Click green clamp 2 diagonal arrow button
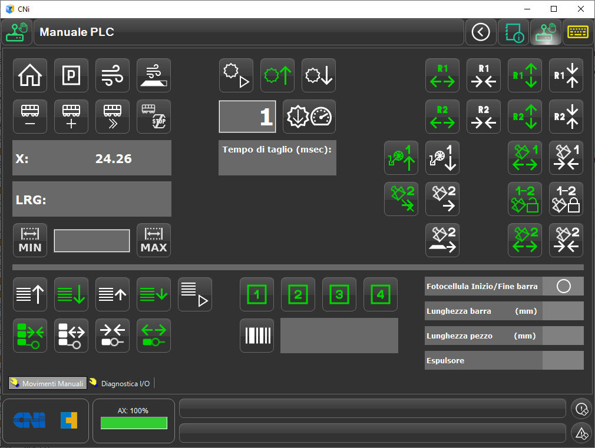The height and width of the screenshot is (448, 595). (401, 199)
